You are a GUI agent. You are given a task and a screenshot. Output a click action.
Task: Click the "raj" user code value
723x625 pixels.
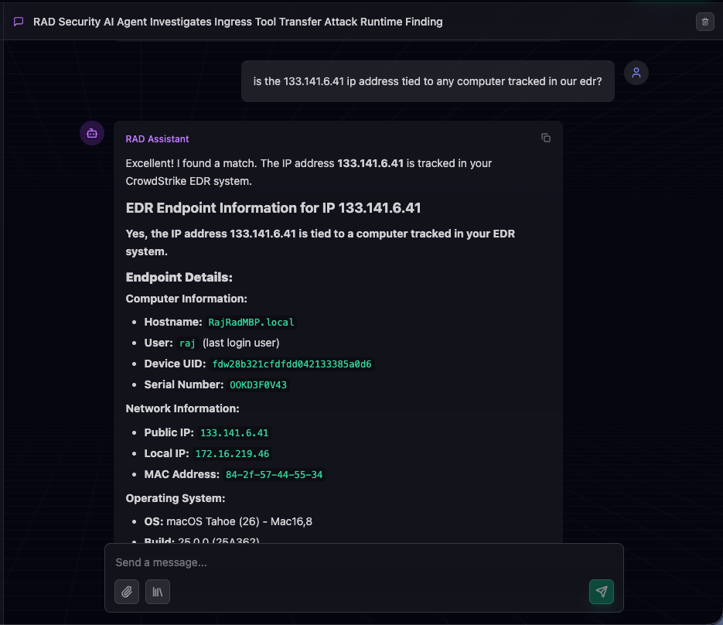click(x=188, y=343)
